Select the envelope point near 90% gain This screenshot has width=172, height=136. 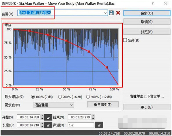[x=48, y=35]
